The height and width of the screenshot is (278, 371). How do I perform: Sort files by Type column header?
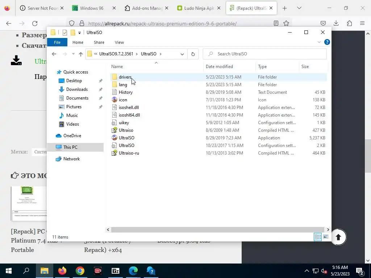click(277, 67)
